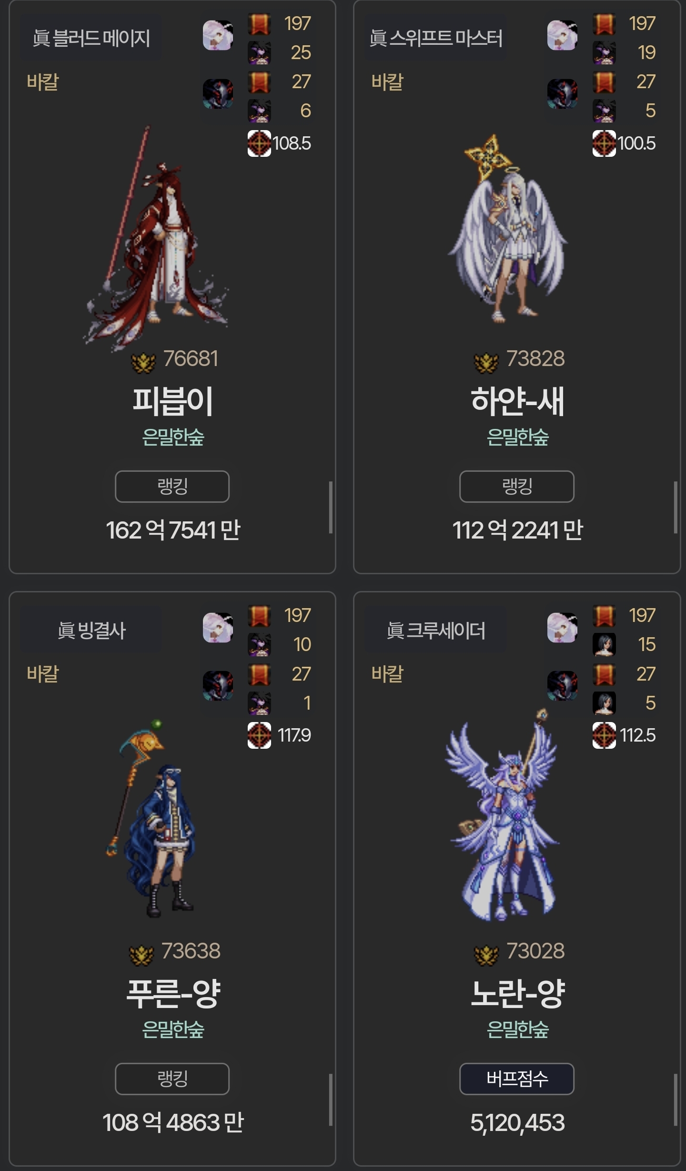
Task: Click the 眞 빙결사 character sprite
Action: point(151,818)
